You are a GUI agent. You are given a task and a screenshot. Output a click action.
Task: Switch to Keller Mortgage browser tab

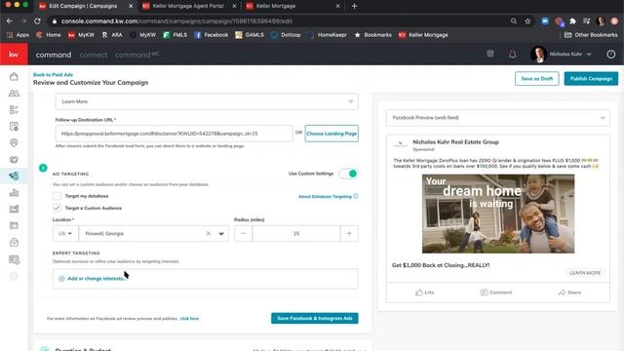click(292, 6)
